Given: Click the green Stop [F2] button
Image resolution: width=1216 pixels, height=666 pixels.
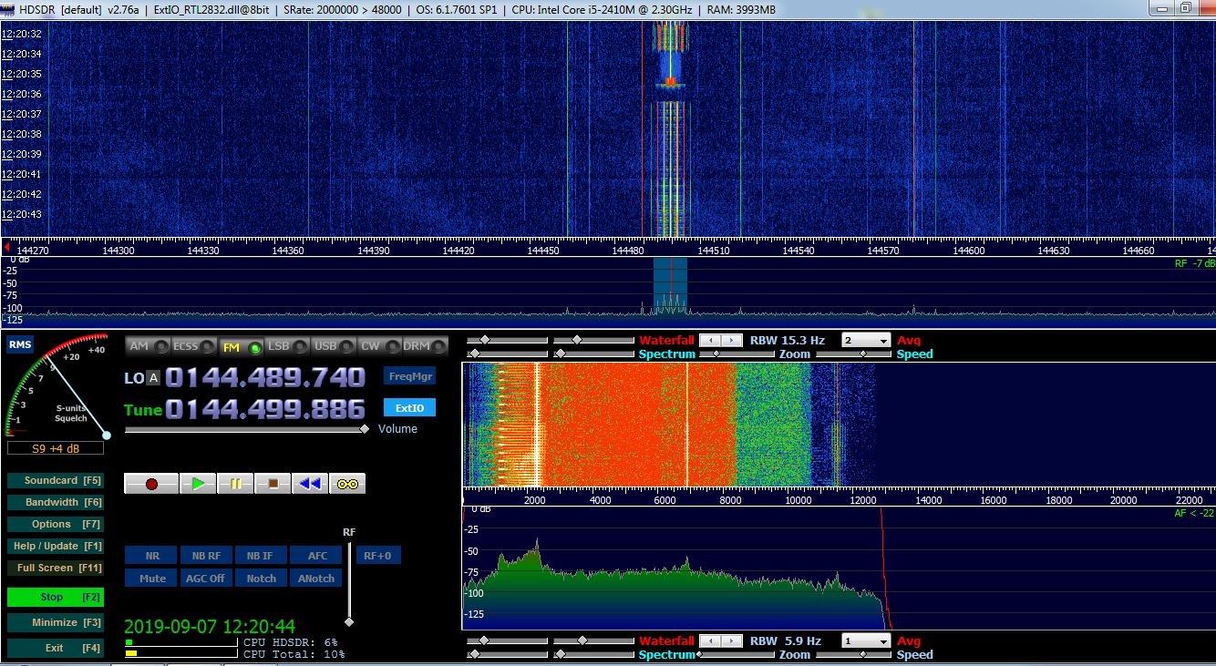Looking at the screenshot, I should tap(55, 598).
